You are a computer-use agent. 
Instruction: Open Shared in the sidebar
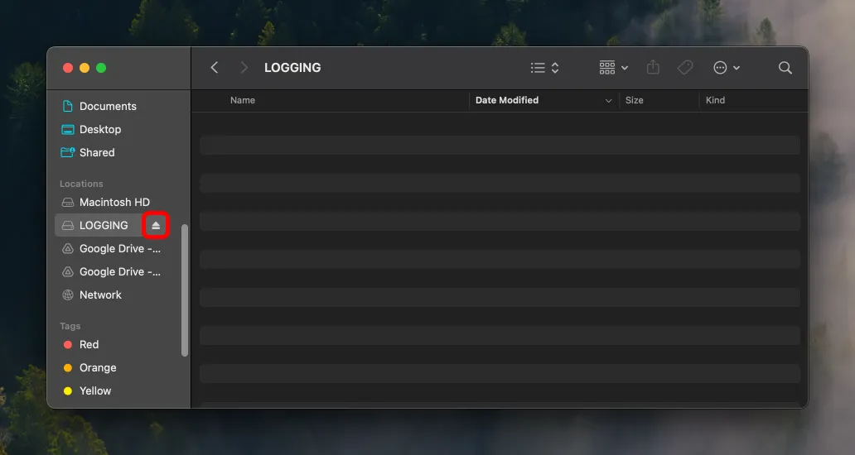pyautogui.click(x=97, y=152)
